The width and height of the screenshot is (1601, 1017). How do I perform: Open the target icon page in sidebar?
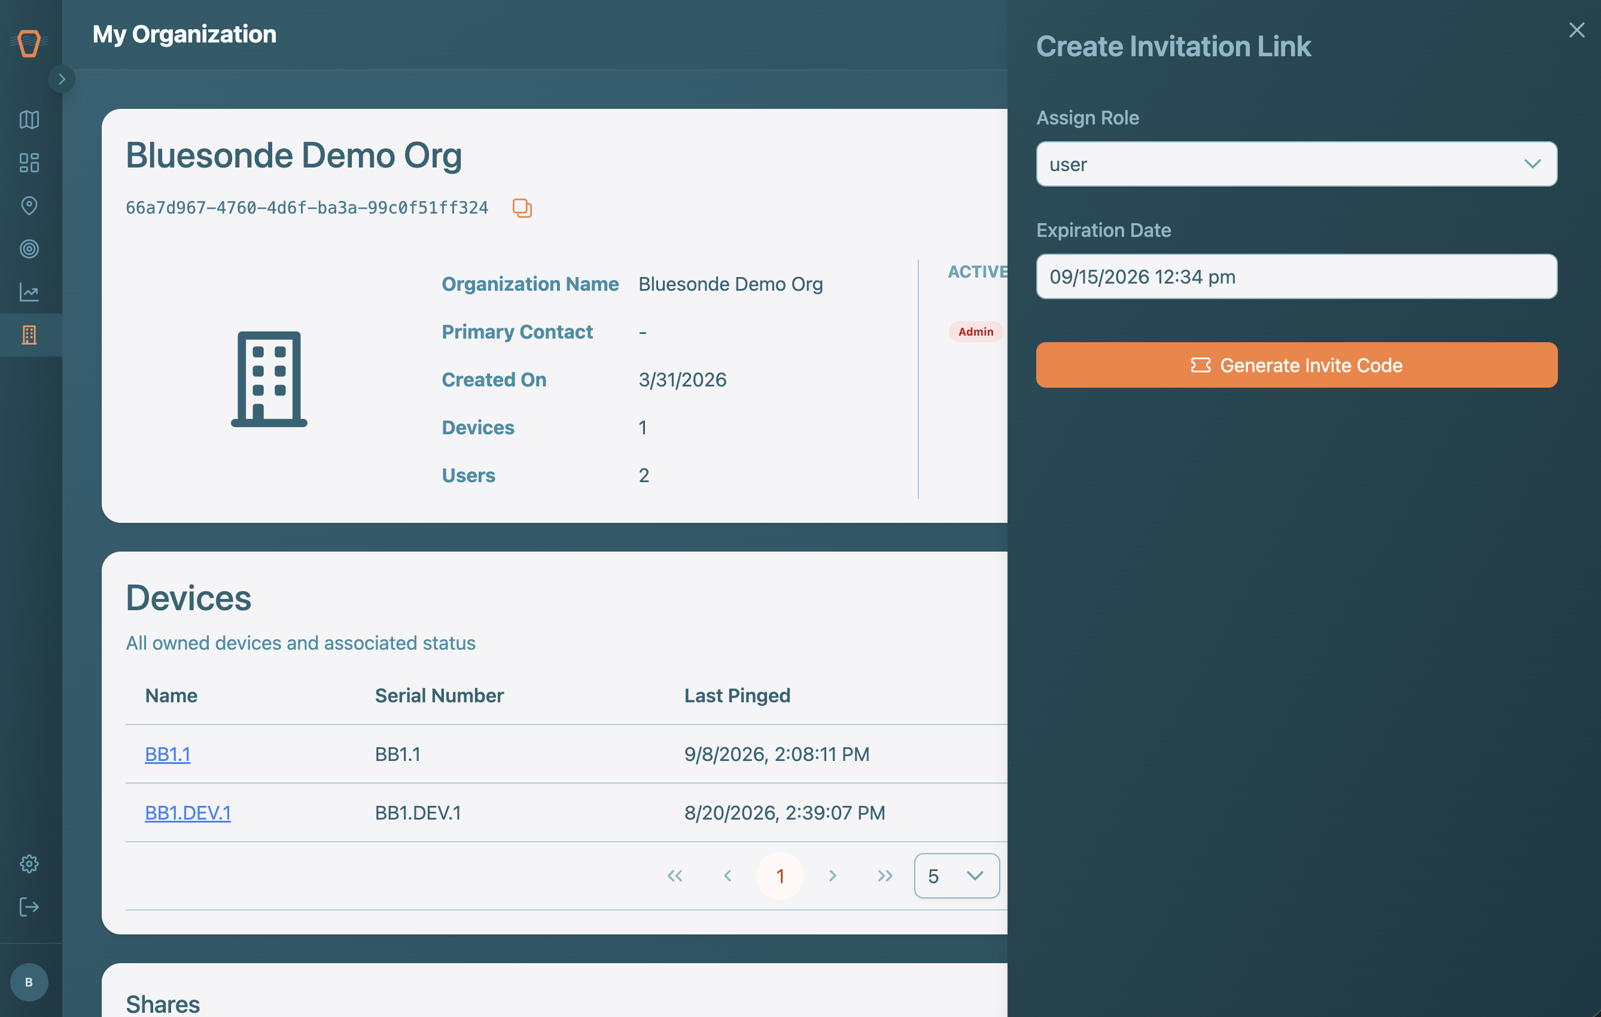[29, 249]
